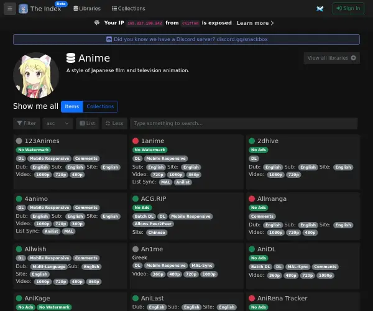
Task: Select the Items tab
Action: pyautogui.click(x=72, y=106)
